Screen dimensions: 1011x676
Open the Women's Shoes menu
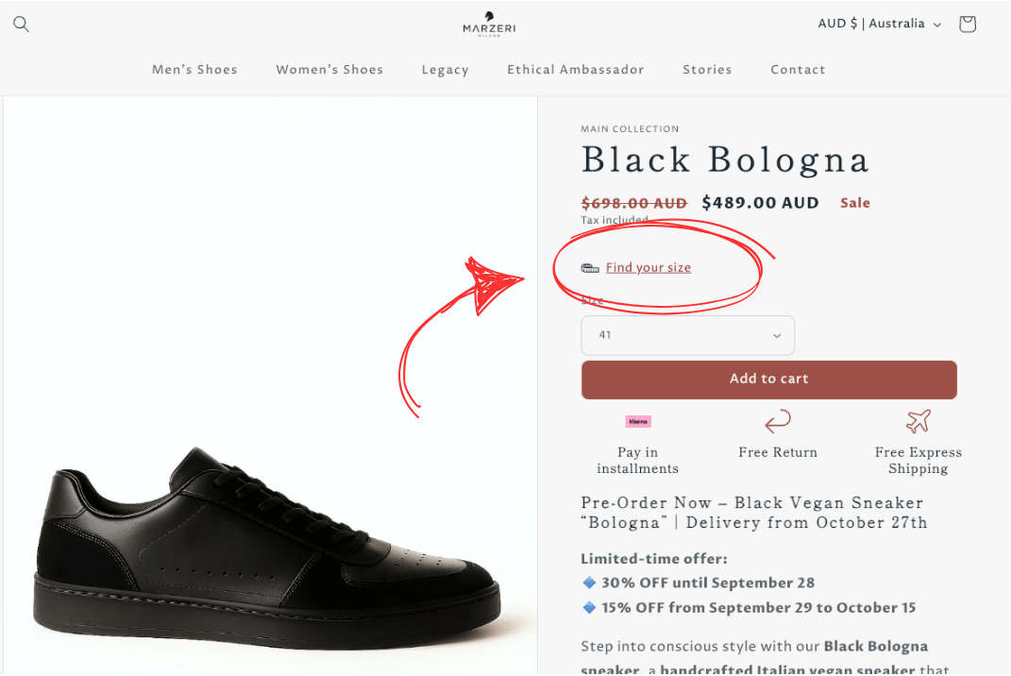click(x=329, y=69)
